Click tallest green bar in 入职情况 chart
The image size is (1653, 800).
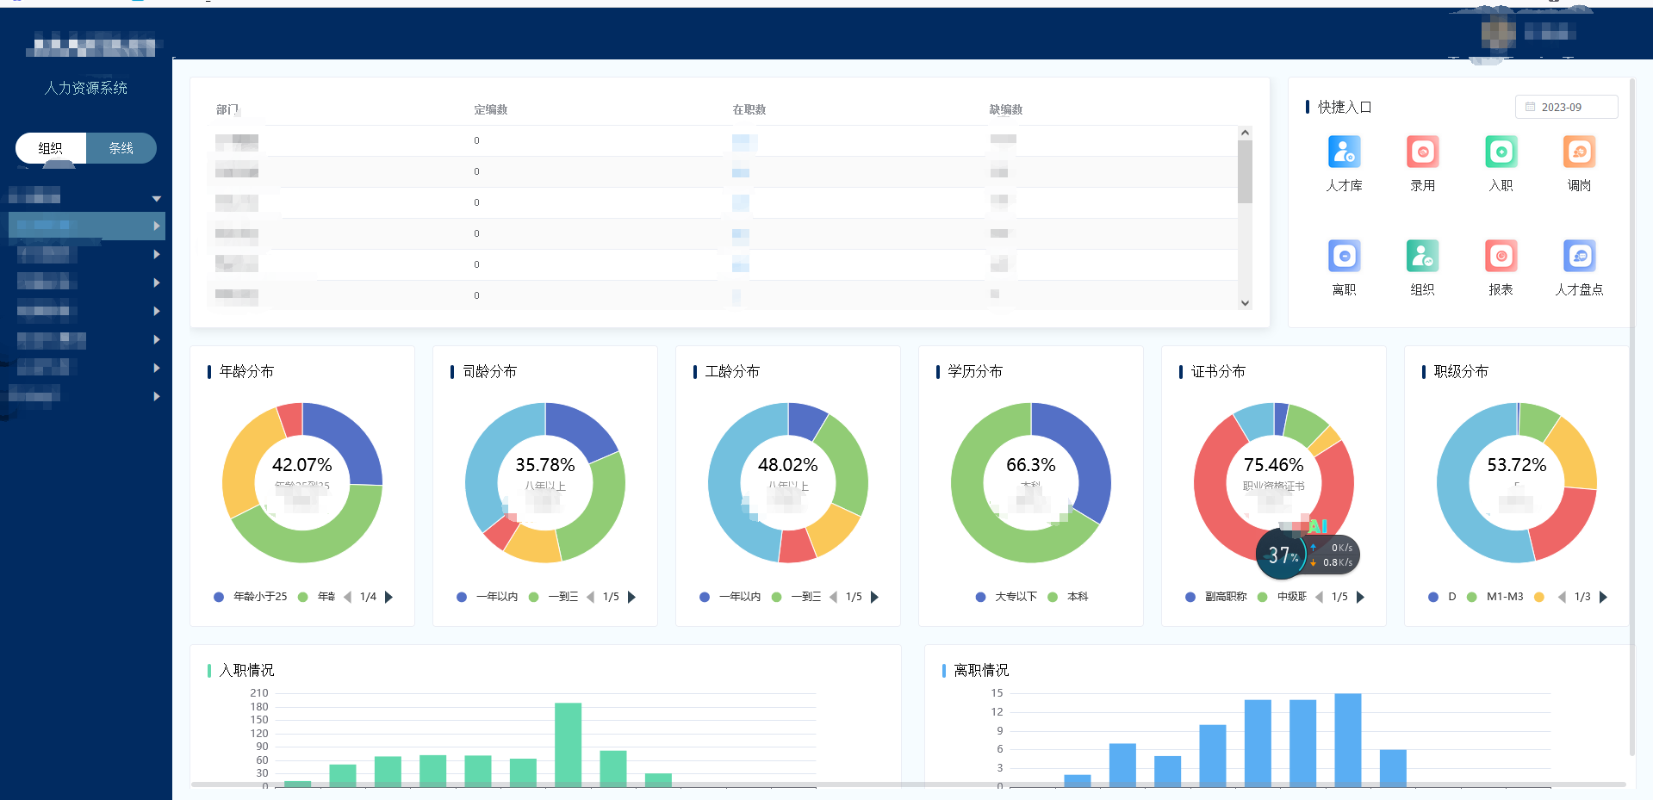point(568,744)
